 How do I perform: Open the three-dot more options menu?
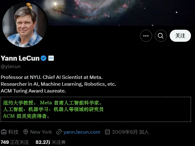(146, 36)
